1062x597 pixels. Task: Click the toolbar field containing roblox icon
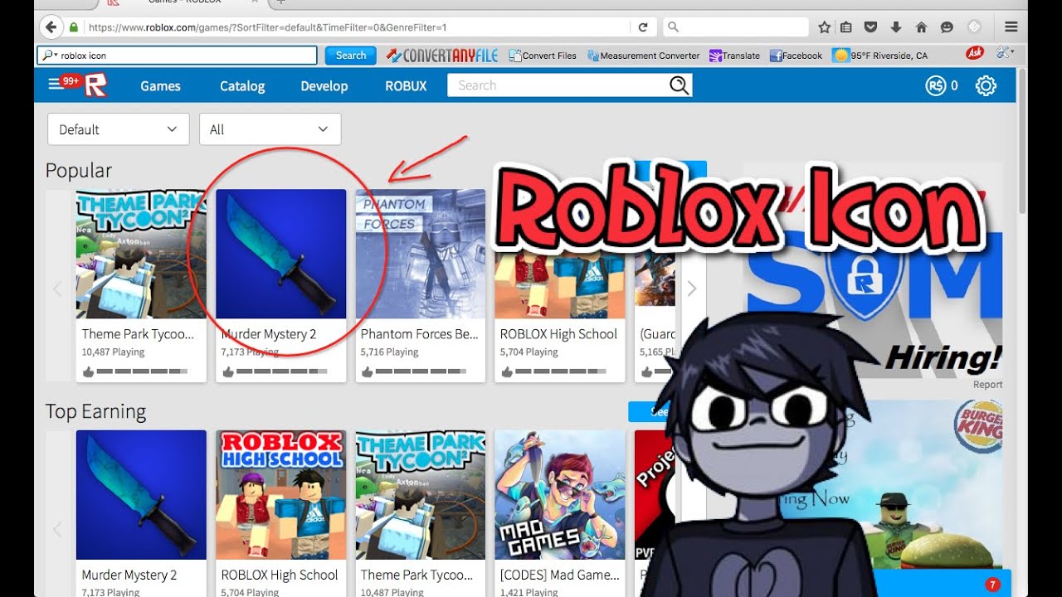(x=178, y=56)
